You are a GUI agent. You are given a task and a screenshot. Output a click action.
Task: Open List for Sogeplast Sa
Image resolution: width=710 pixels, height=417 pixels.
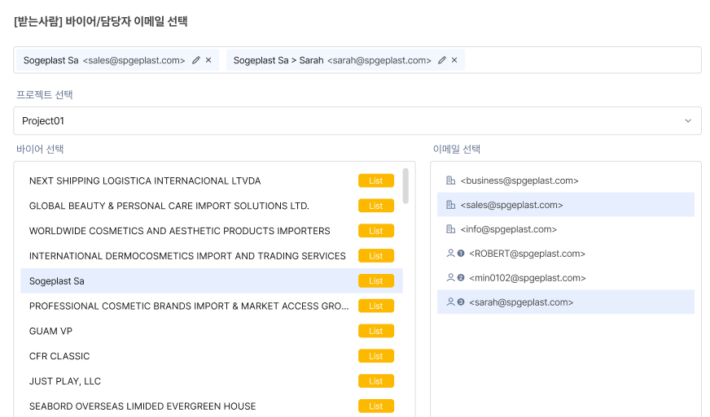click(375, 281)
